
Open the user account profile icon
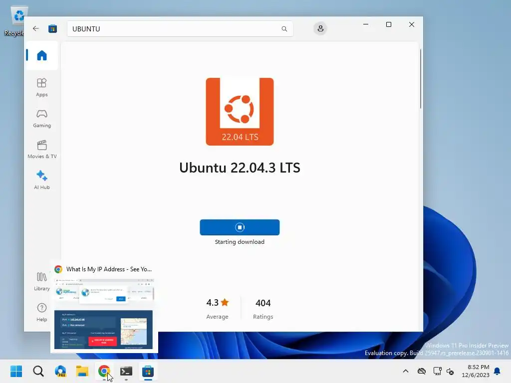click(x=320, y=28)
